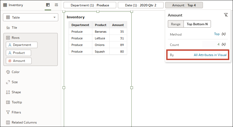Click the Amount column header
Screen dimensions: 233x127
[118, 25]
